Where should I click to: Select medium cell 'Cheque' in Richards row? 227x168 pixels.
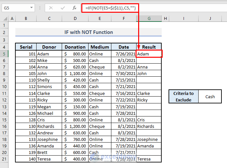[100, 126]
